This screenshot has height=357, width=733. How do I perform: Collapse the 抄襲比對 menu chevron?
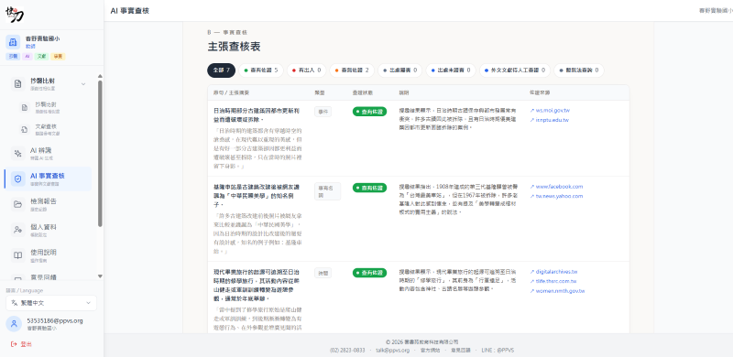coord(83,84)
